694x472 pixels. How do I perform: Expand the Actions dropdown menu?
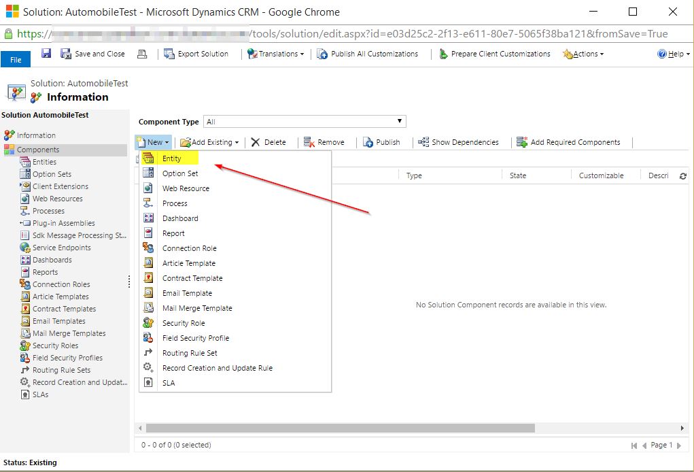click(x=583, y=54)
